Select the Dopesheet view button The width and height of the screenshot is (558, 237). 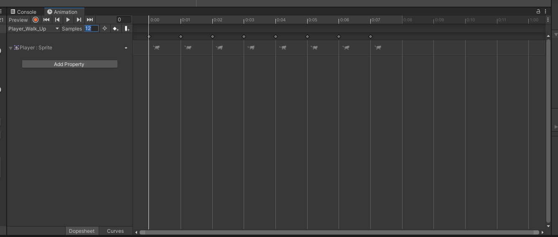coord(82,231)
